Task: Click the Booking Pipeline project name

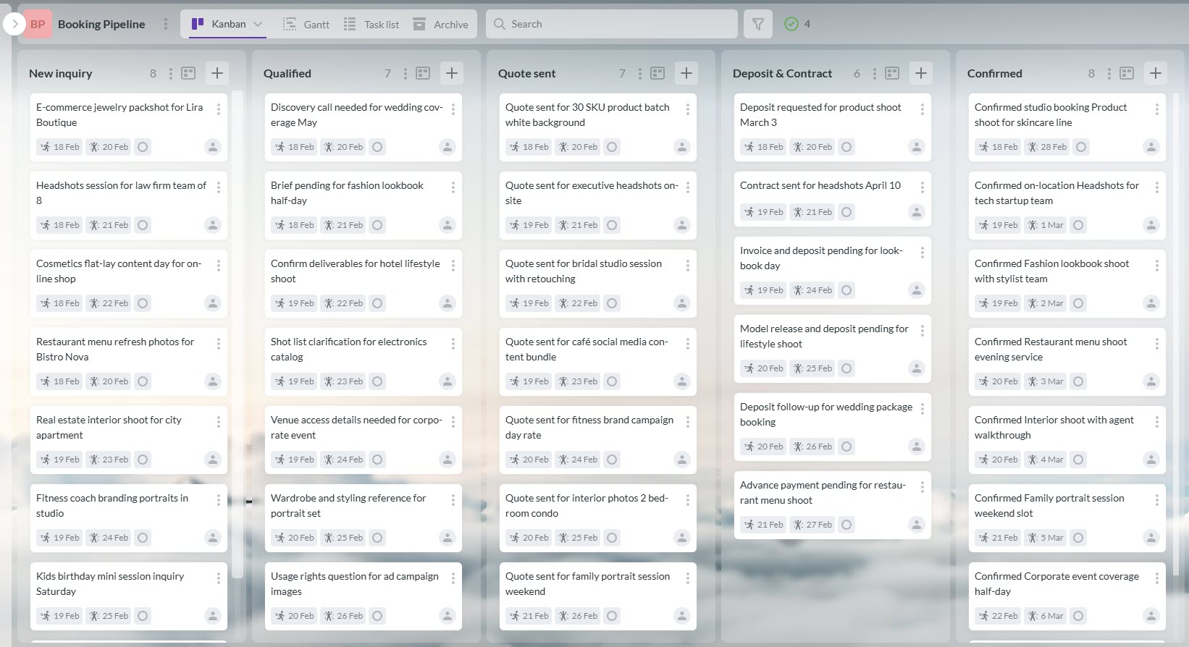Action: 101,24
